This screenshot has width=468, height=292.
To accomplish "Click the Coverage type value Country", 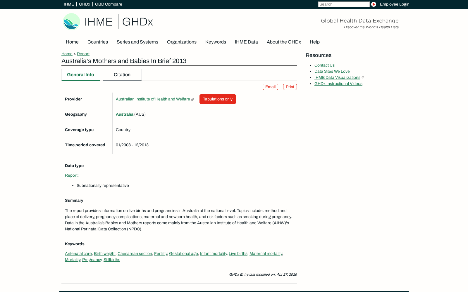I will pos(123,130).
